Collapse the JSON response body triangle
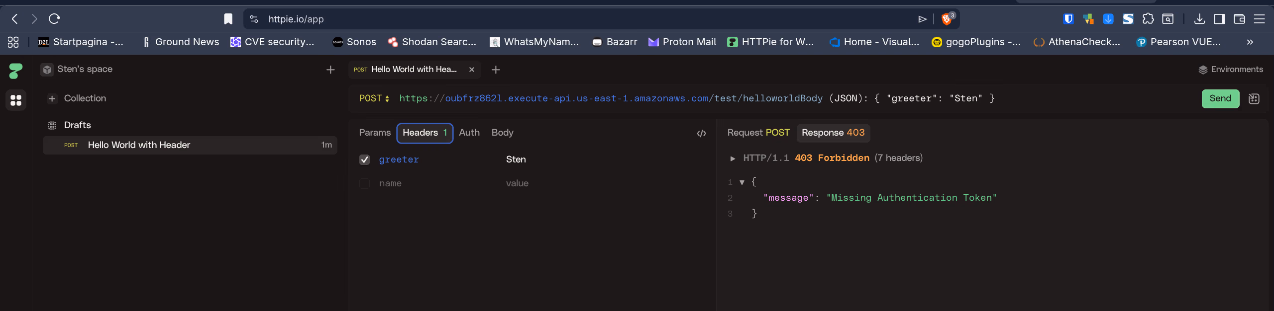Screen dimensions: 1274x311 pyautogui.click(x=742, y=182)
